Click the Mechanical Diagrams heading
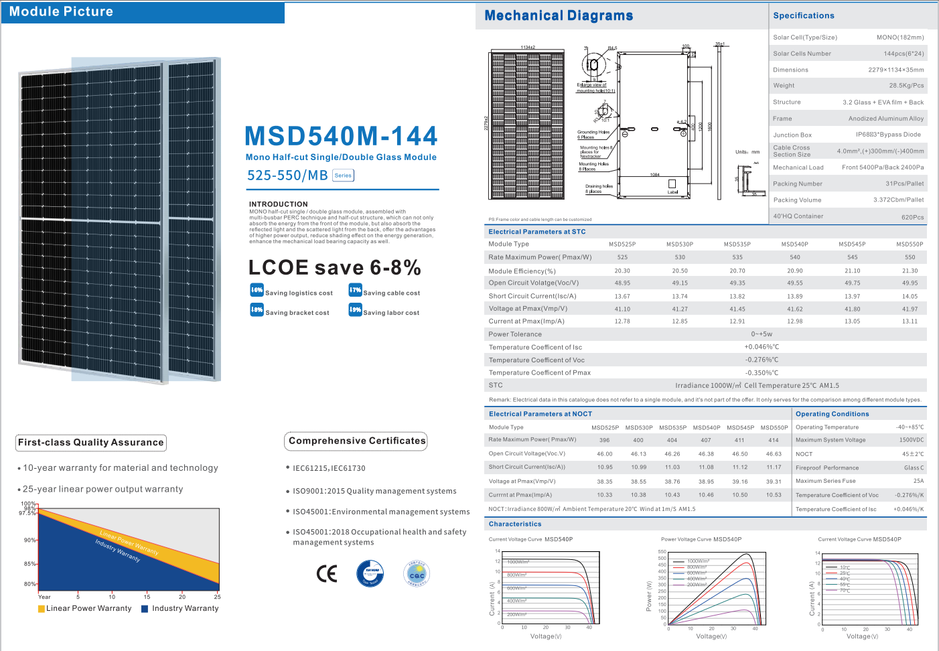939x651 pixels. click(559, 15)
